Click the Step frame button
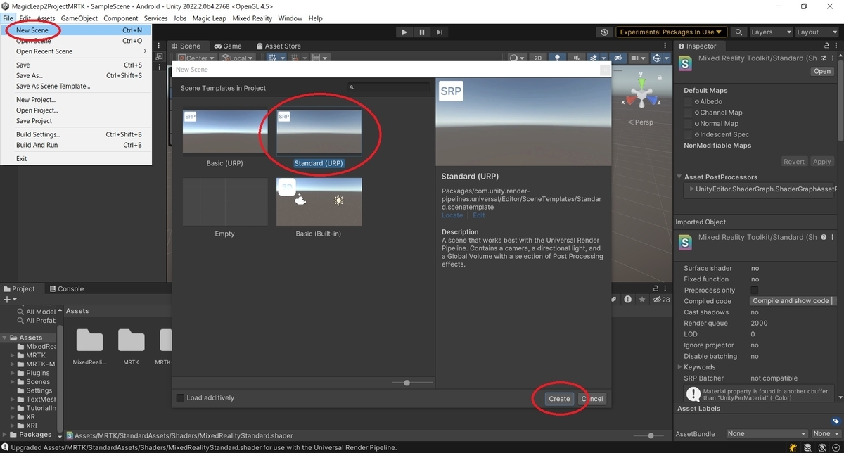The width and height of the screenshot is (844, 453). click(x=440, y=32)
